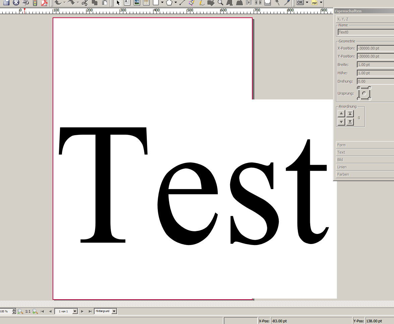
Task: Activate the magnifier zoom tool in toolbar
Action: coord(220,3)
